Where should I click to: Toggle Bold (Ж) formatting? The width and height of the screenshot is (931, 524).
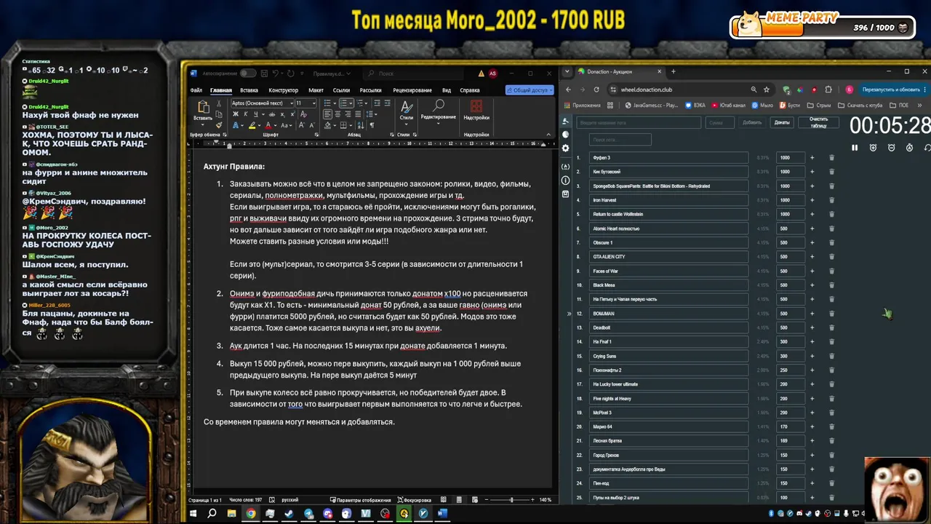[x=236, y=114]
